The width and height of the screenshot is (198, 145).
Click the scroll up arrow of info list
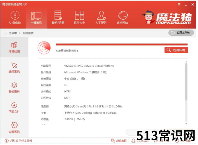click(x=186, y=62)
